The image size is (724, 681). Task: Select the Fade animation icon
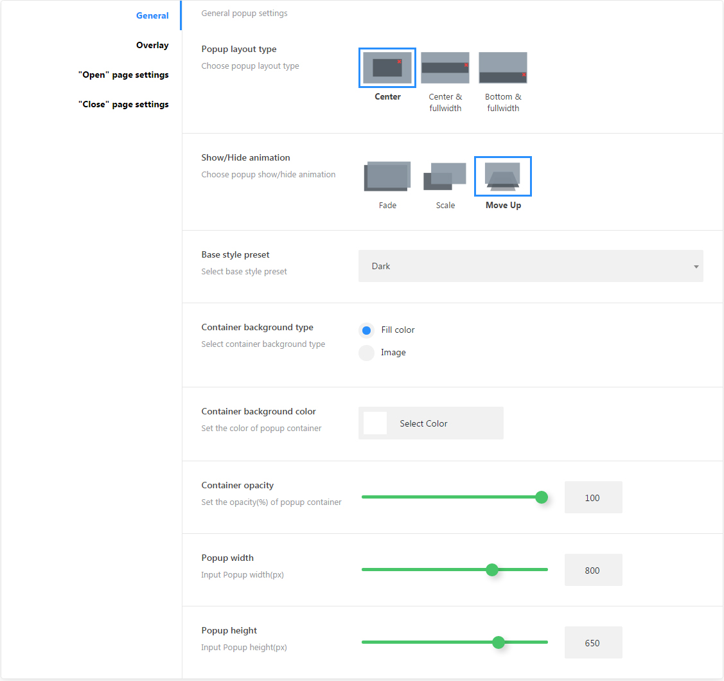387,176
